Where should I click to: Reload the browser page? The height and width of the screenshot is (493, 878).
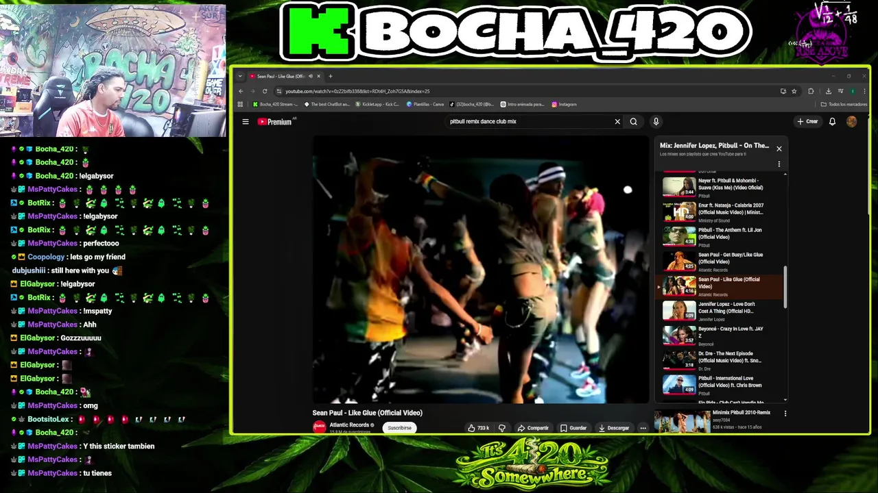pyautogui.click(x=265, y=91)
